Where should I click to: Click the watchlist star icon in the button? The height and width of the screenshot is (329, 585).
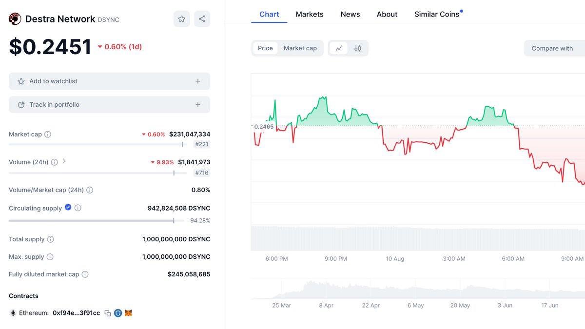tap(21, 81)
